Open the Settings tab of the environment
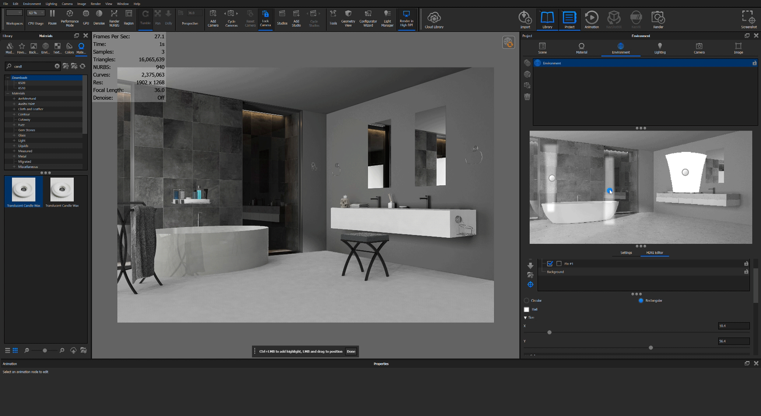 click(x=626, y=253)
